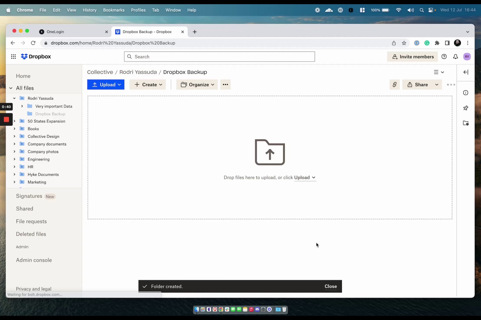
Task: Open the Bookmarks menu in menu bar
Action: (x=114, y=10)
